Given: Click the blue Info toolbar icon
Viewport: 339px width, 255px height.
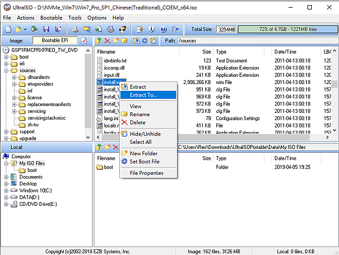Looking at the screenshot, I should (x=151, y=29).
